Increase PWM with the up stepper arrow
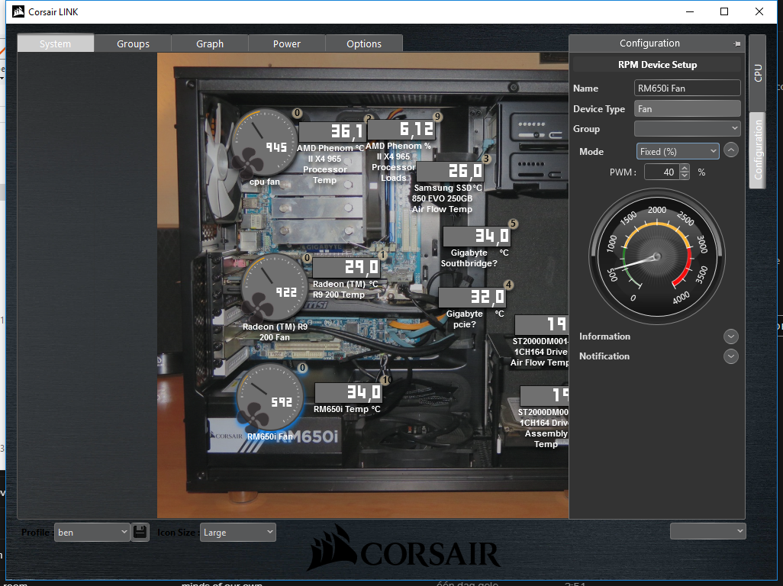Viewport: 783px width, 586px height. click(x=685, y=168)
